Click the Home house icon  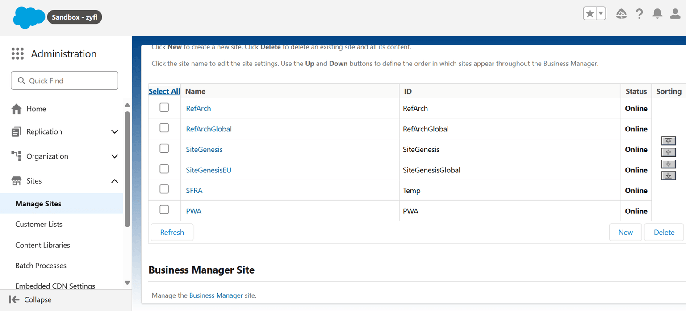(17, 109)
